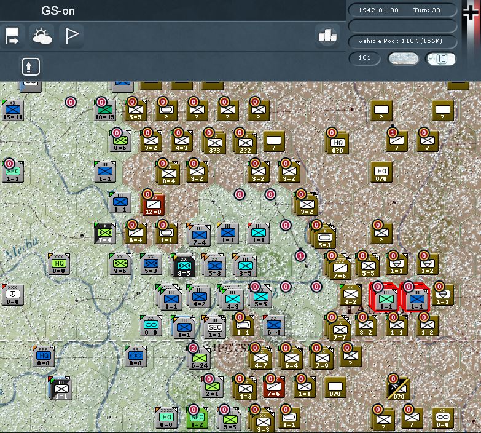
Task: Open the weather sun-and-cloud icon
Action: [x=42, y=36]
